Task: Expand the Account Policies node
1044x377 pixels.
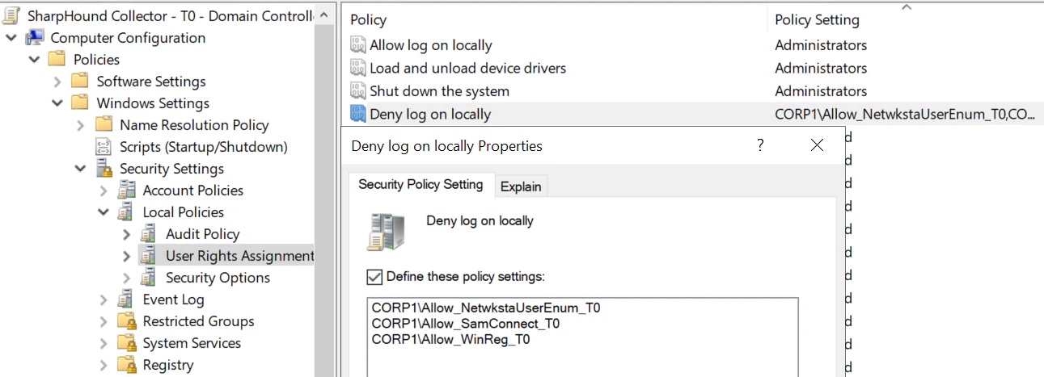Action: pos(103,191)
